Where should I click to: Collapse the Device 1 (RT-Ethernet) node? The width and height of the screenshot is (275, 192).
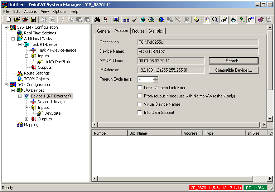20,96
